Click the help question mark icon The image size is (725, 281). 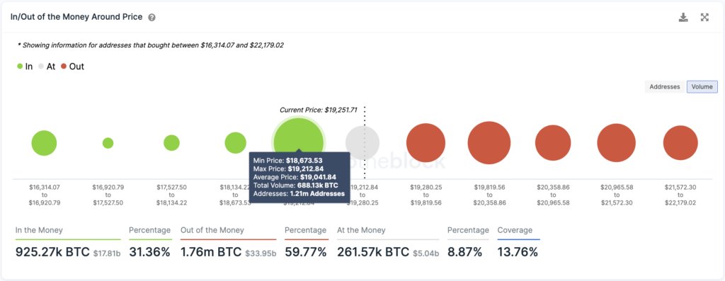(x=152, y=18)
